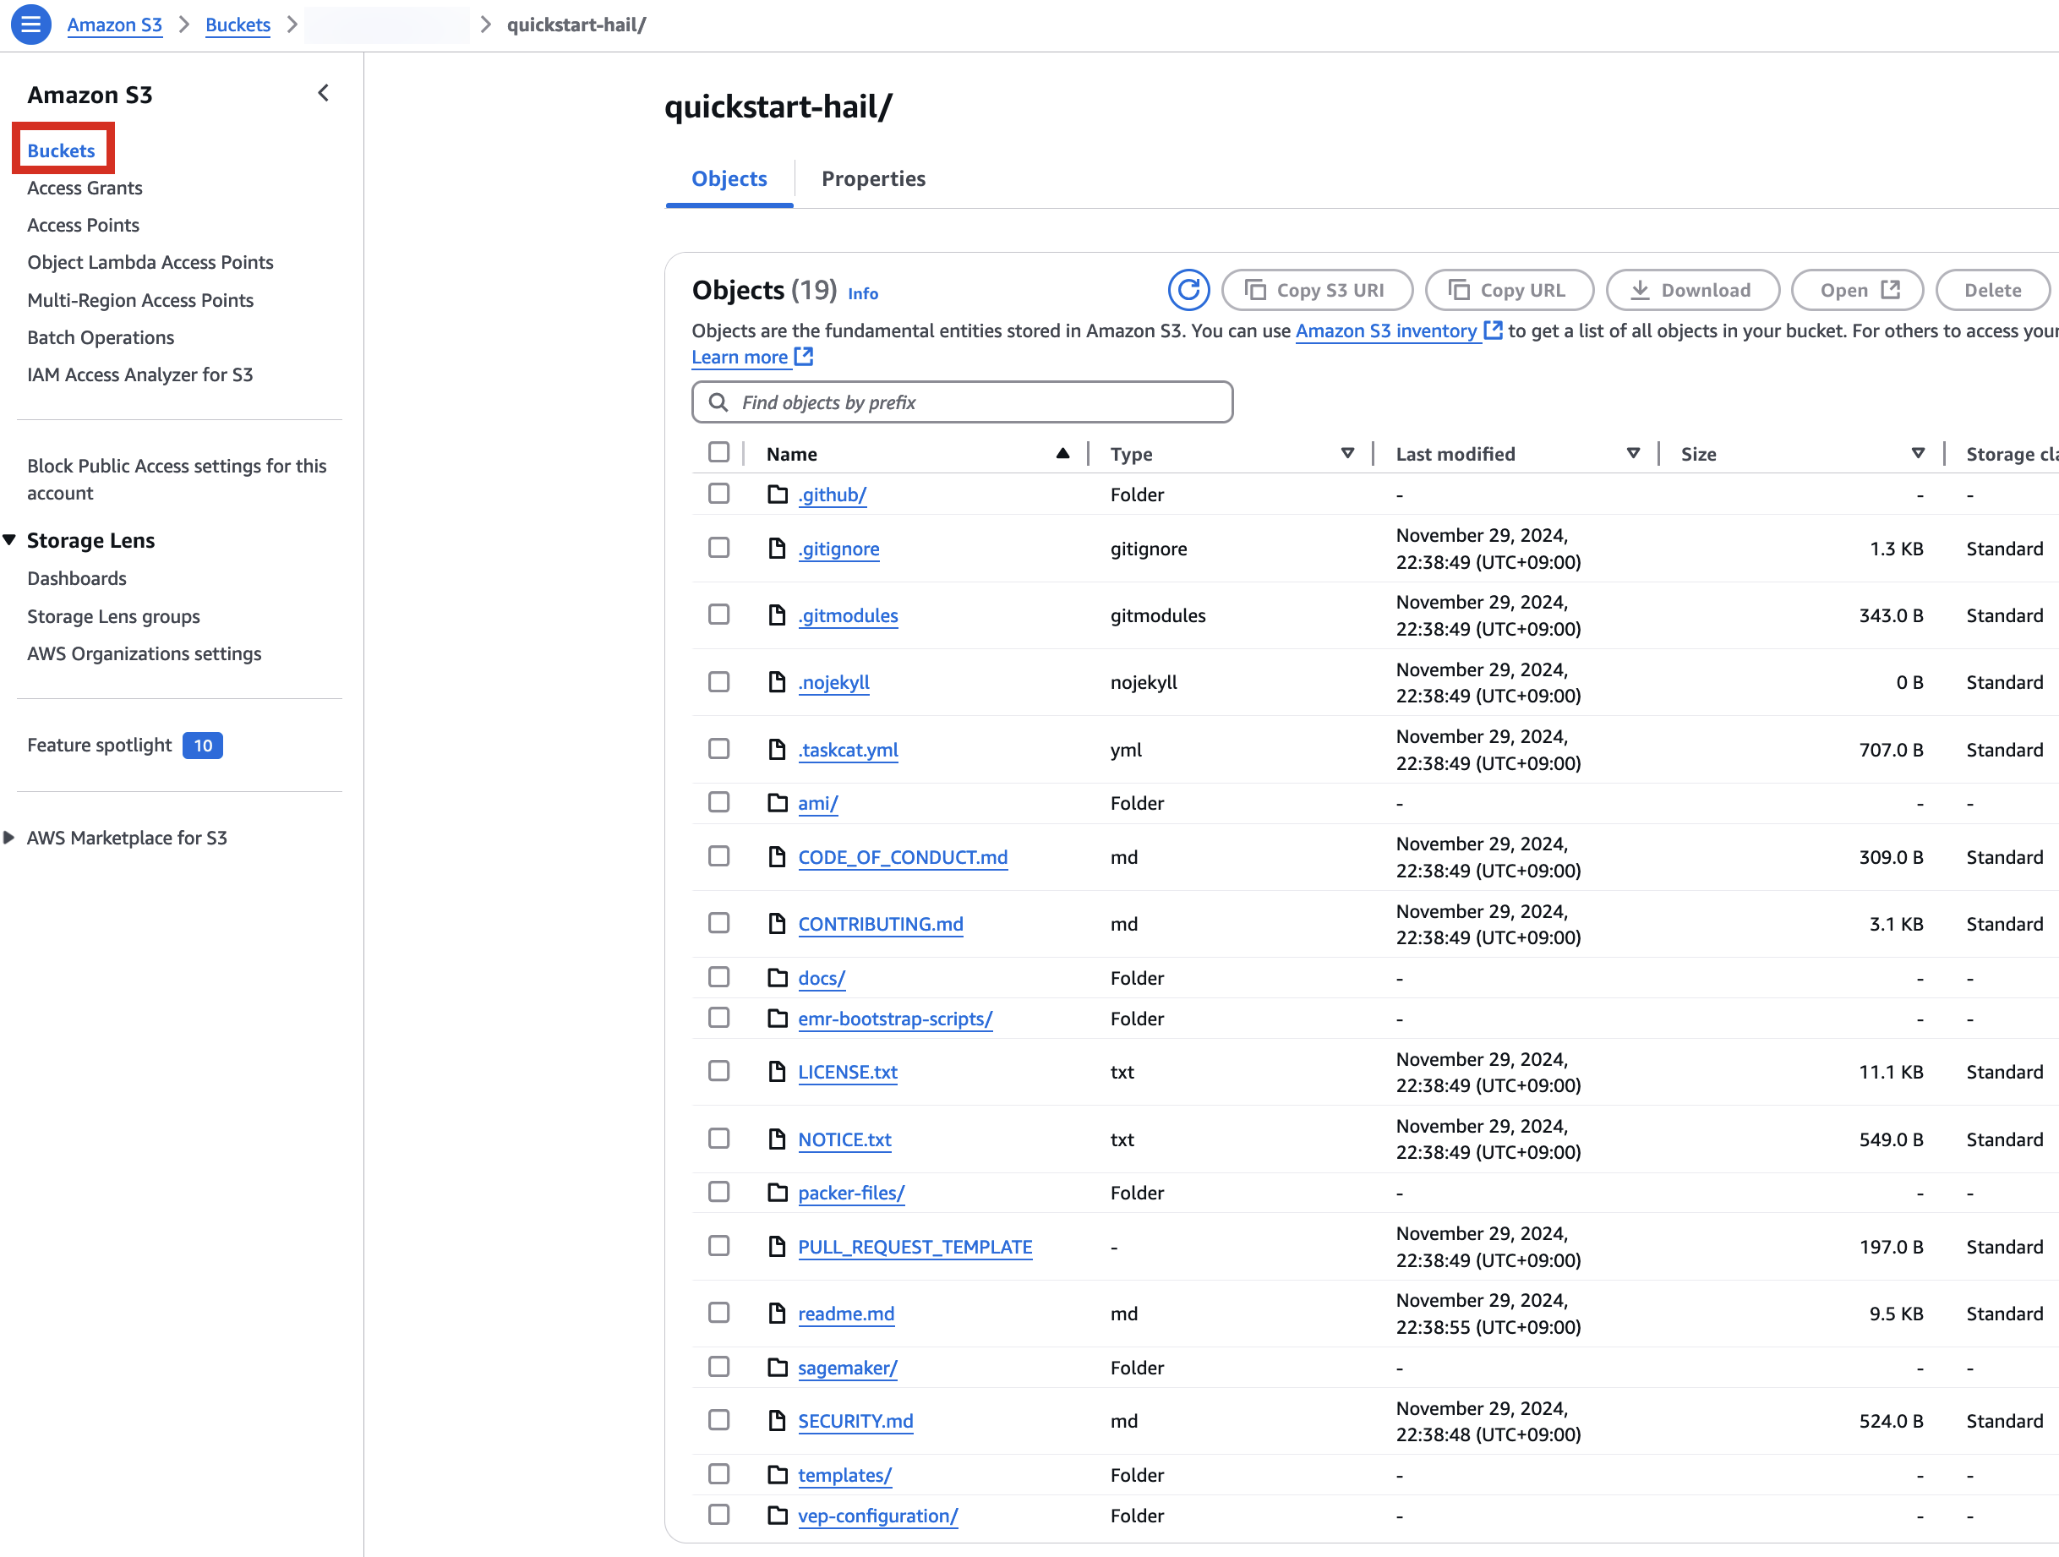Select the CODE_OF_CONDUCT.md row checkbox

[718, 856]
